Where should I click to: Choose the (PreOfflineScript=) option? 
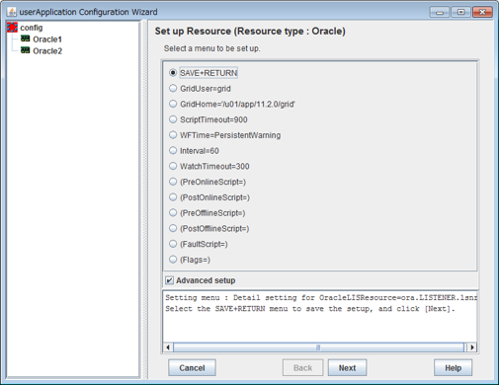point(208,213)
